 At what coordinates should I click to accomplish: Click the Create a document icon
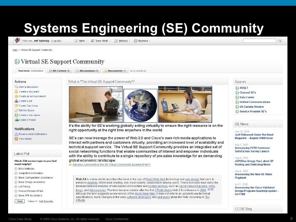(16, 91)
